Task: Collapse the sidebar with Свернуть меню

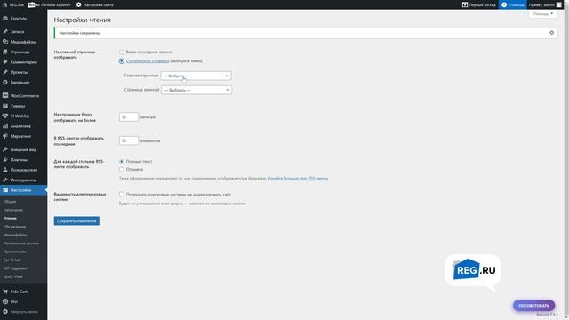Action: point(20,312)
